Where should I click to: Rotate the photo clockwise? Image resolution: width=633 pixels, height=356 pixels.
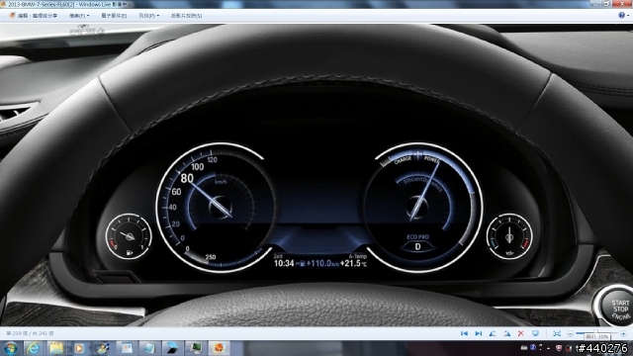[506, 333]
